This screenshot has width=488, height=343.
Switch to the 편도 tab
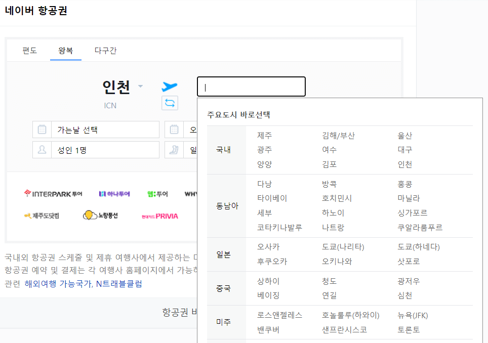(x=29, y=51)
